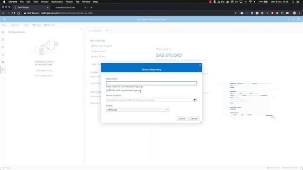Open the Chrome Window menu
Screen dimensions: 303x170
[86, 2]
